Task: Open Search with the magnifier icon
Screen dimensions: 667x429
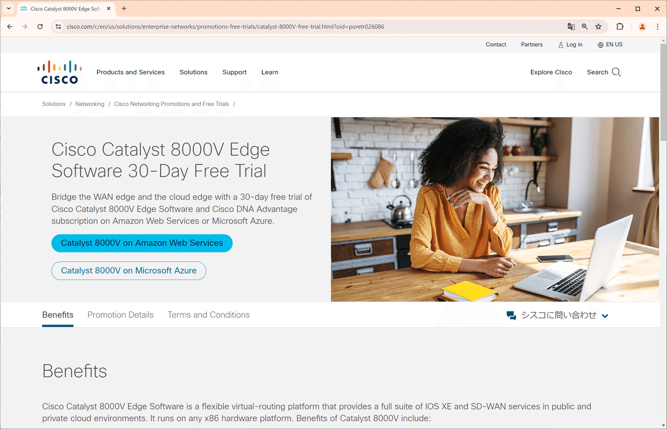Action: [616, 72]
